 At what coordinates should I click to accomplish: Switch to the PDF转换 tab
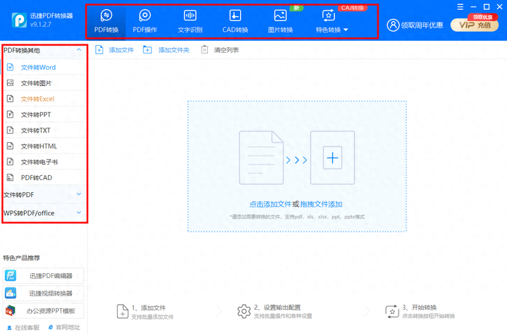tap(106, 21)
